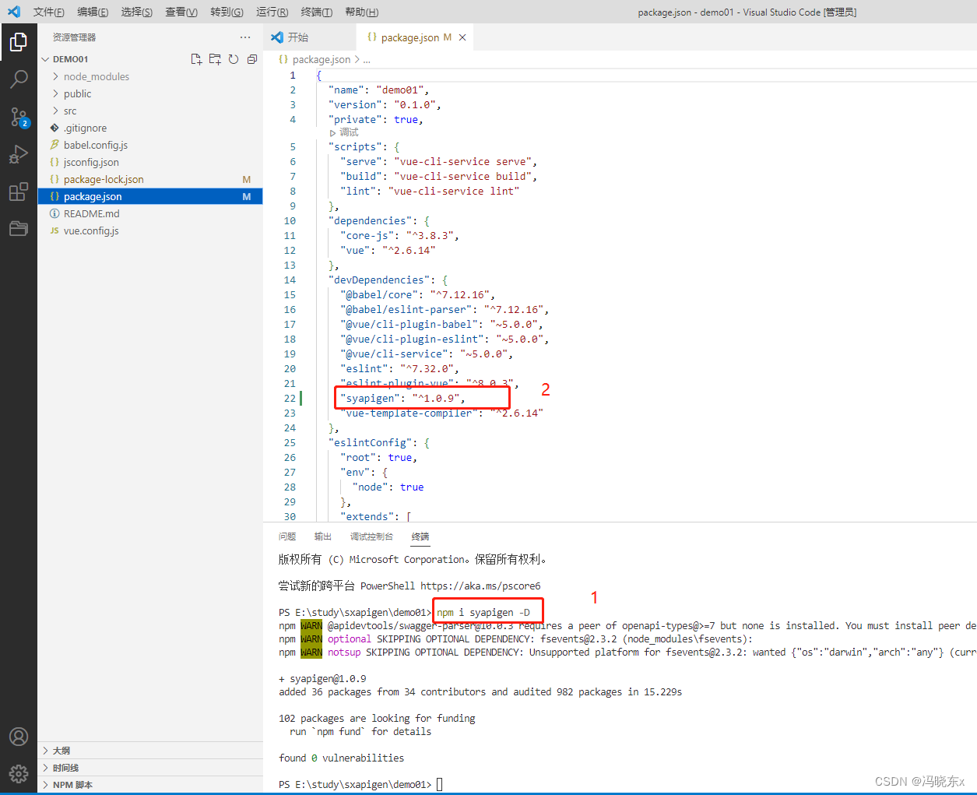Click "serve" script line text
This screenshot has height=795, width=977.
[x=438, y=162]
